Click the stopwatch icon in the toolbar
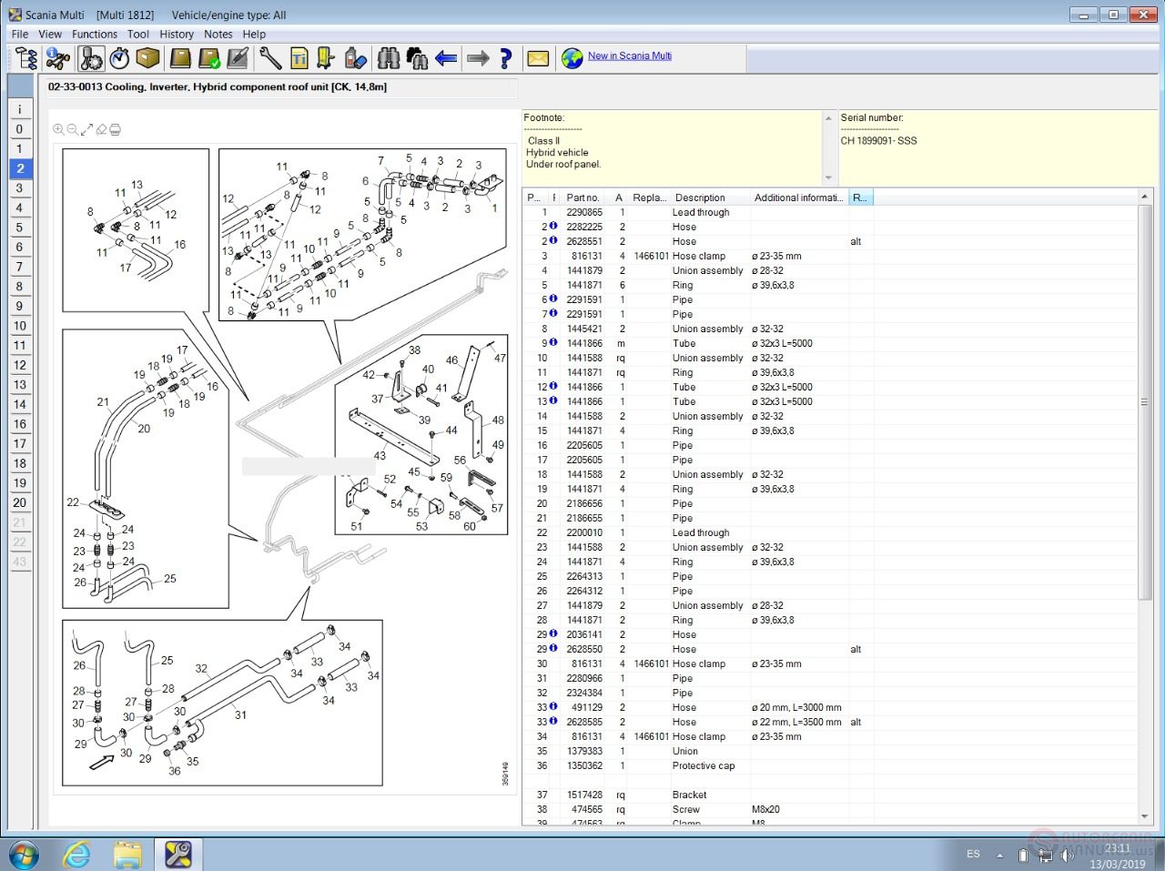The height and width of the screenshot is (871, 1165). coord(119,59)
